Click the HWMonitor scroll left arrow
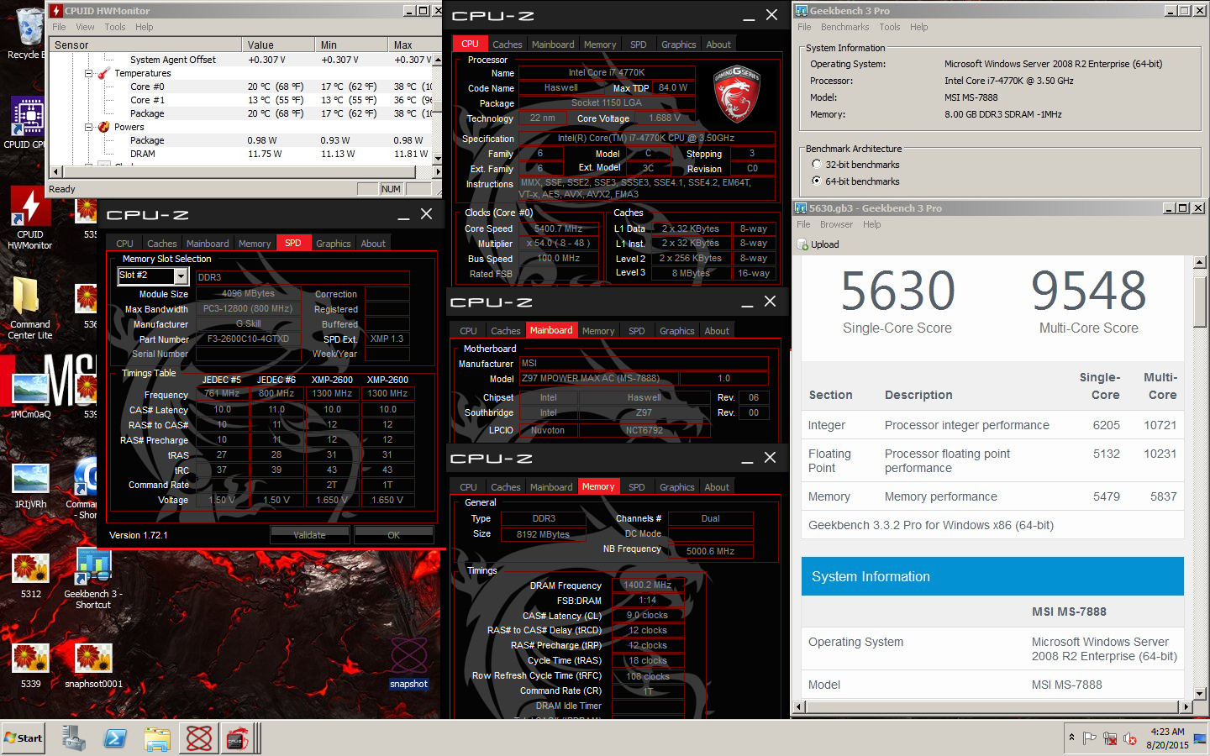The image size is (1210, 756). pos(56,171)
